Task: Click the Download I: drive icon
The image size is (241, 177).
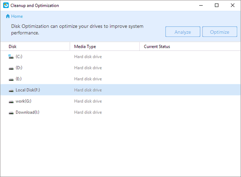Action: point(11,113)
